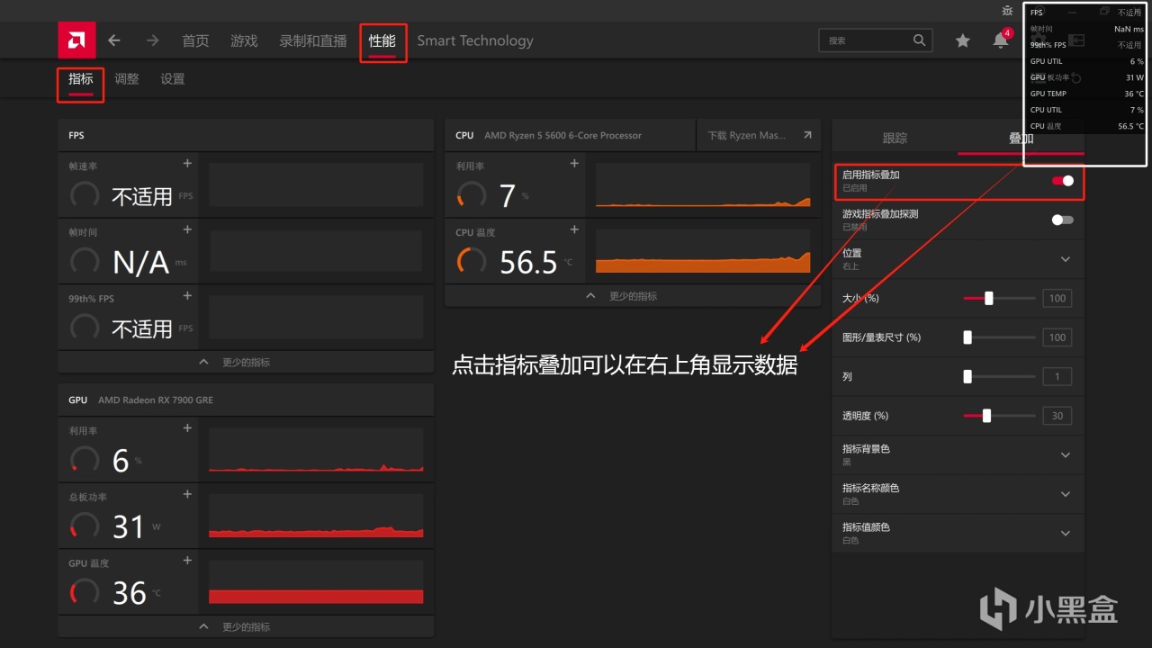Click the 总板功率 red graph
This screenshot has width=1152, height=648.
316,516
